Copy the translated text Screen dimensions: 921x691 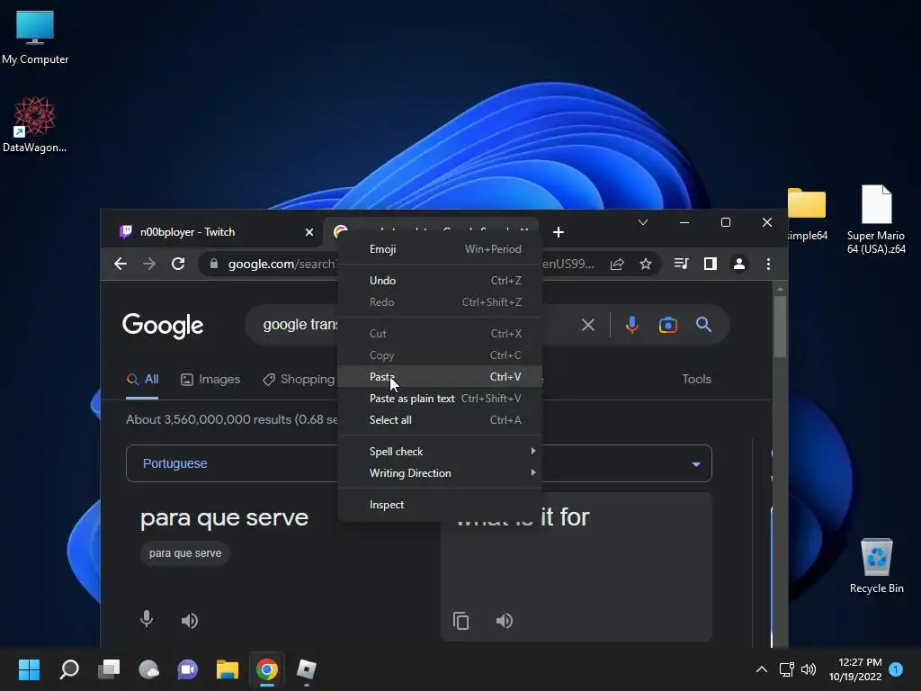461,621
